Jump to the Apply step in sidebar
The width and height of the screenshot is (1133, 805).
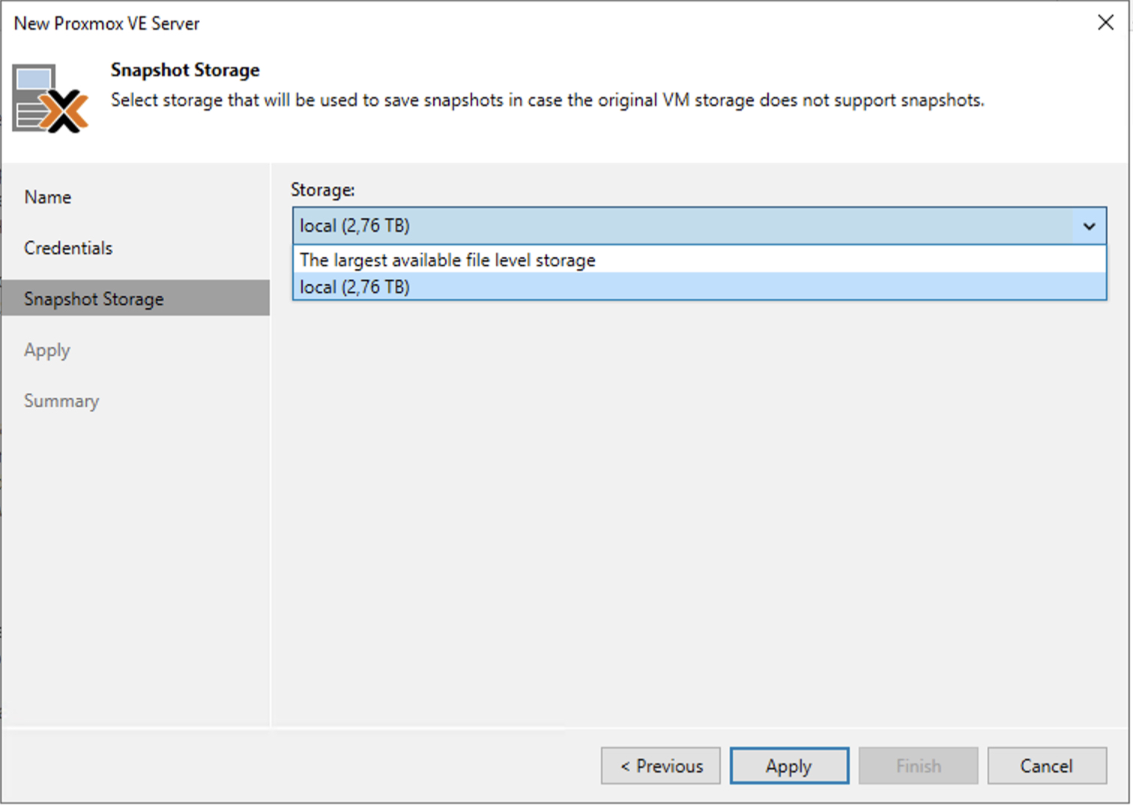click(x=46, y=350)
